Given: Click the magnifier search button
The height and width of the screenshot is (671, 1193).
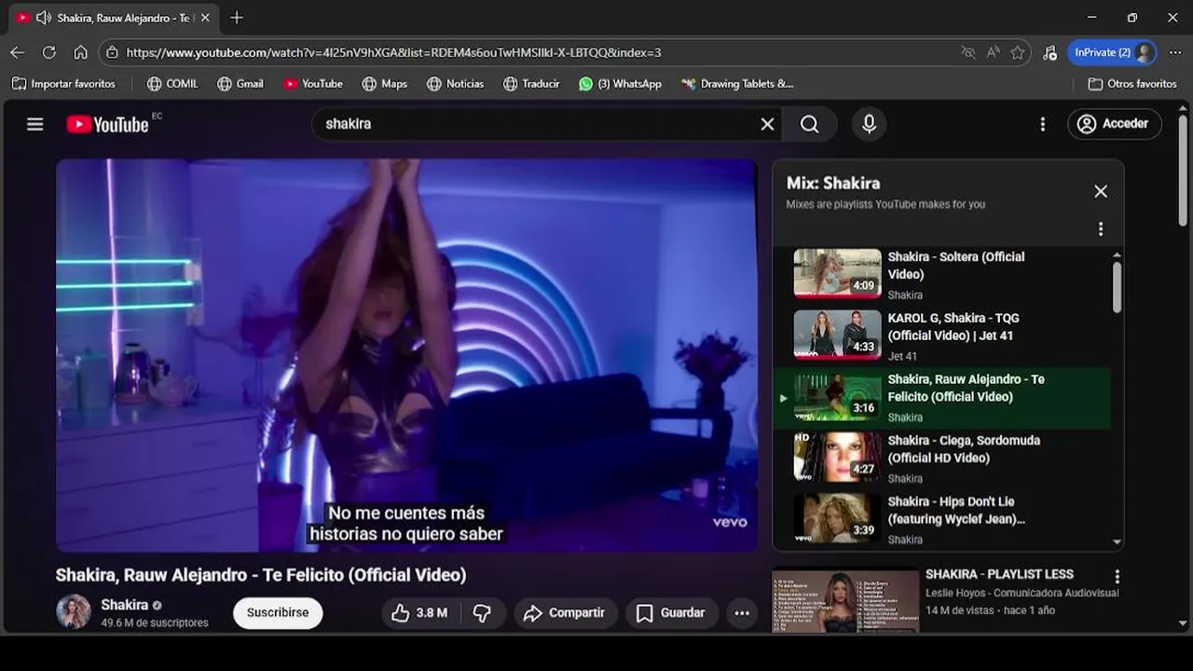Looking at the screenshot, I should coord(810,124).
